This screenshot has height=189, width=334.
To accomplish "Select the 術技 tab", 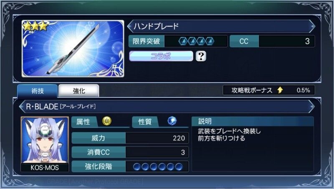I will click(x=37, y=91).
